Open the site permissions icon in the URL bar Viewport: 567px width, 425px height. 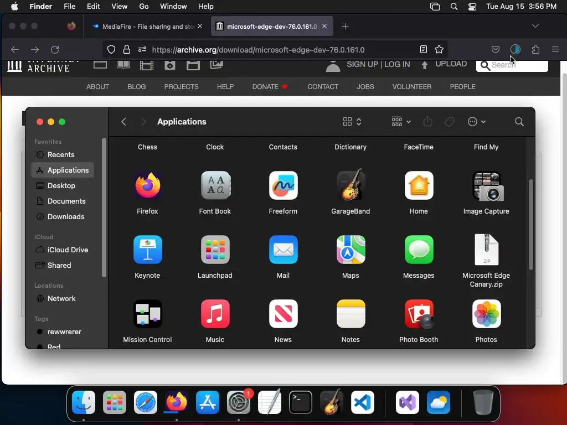[142, 49]
